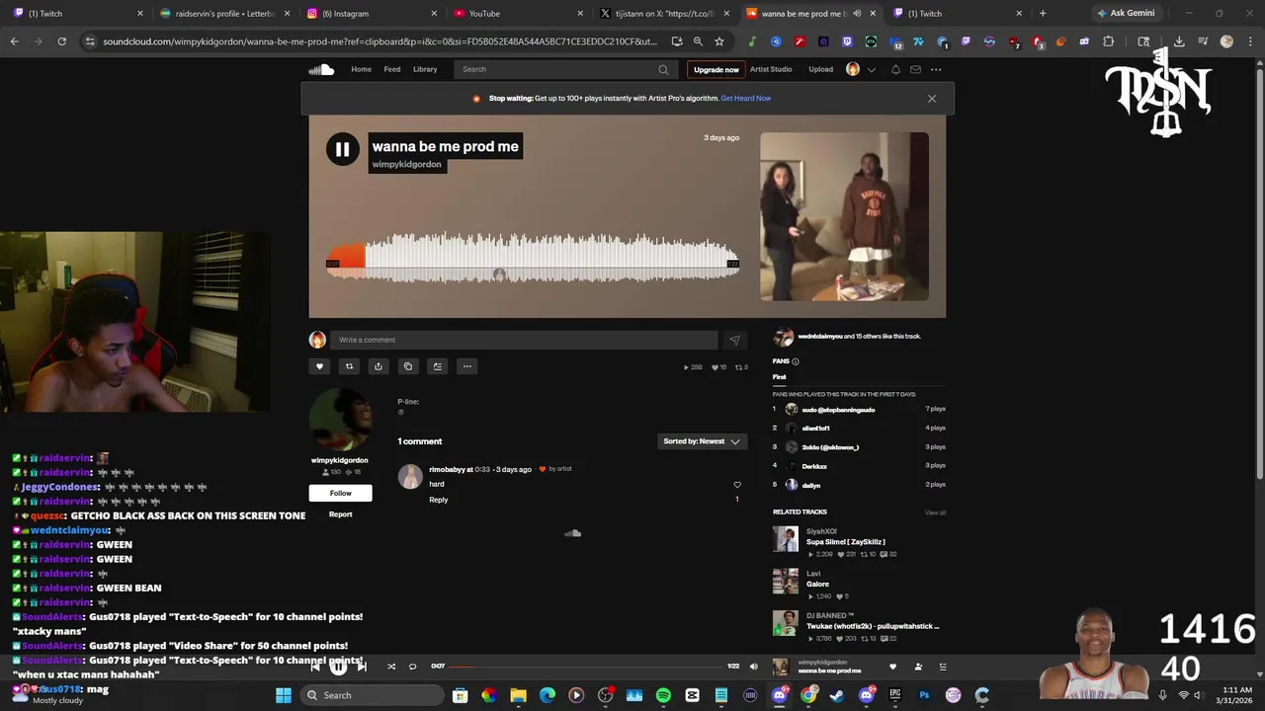This screenshot has width=1265, height=711.
Task: Open the header more-options ellipsis menu
Action: (x=936, y=69)
